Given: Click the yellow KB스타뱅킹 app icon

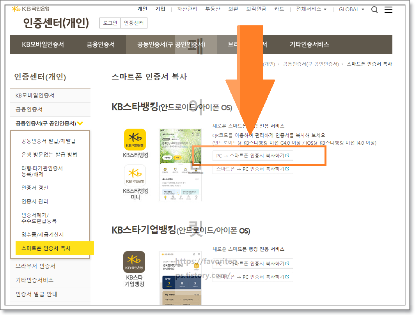Looking at the screenshot, I should click(135, 140).
